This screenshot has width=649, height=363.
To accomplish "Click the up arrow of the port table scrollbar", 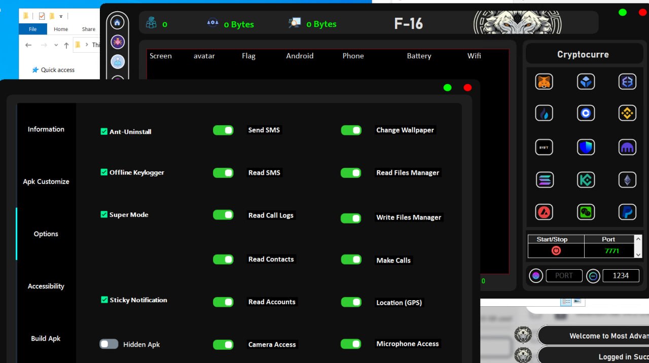I will pos(637,239).
